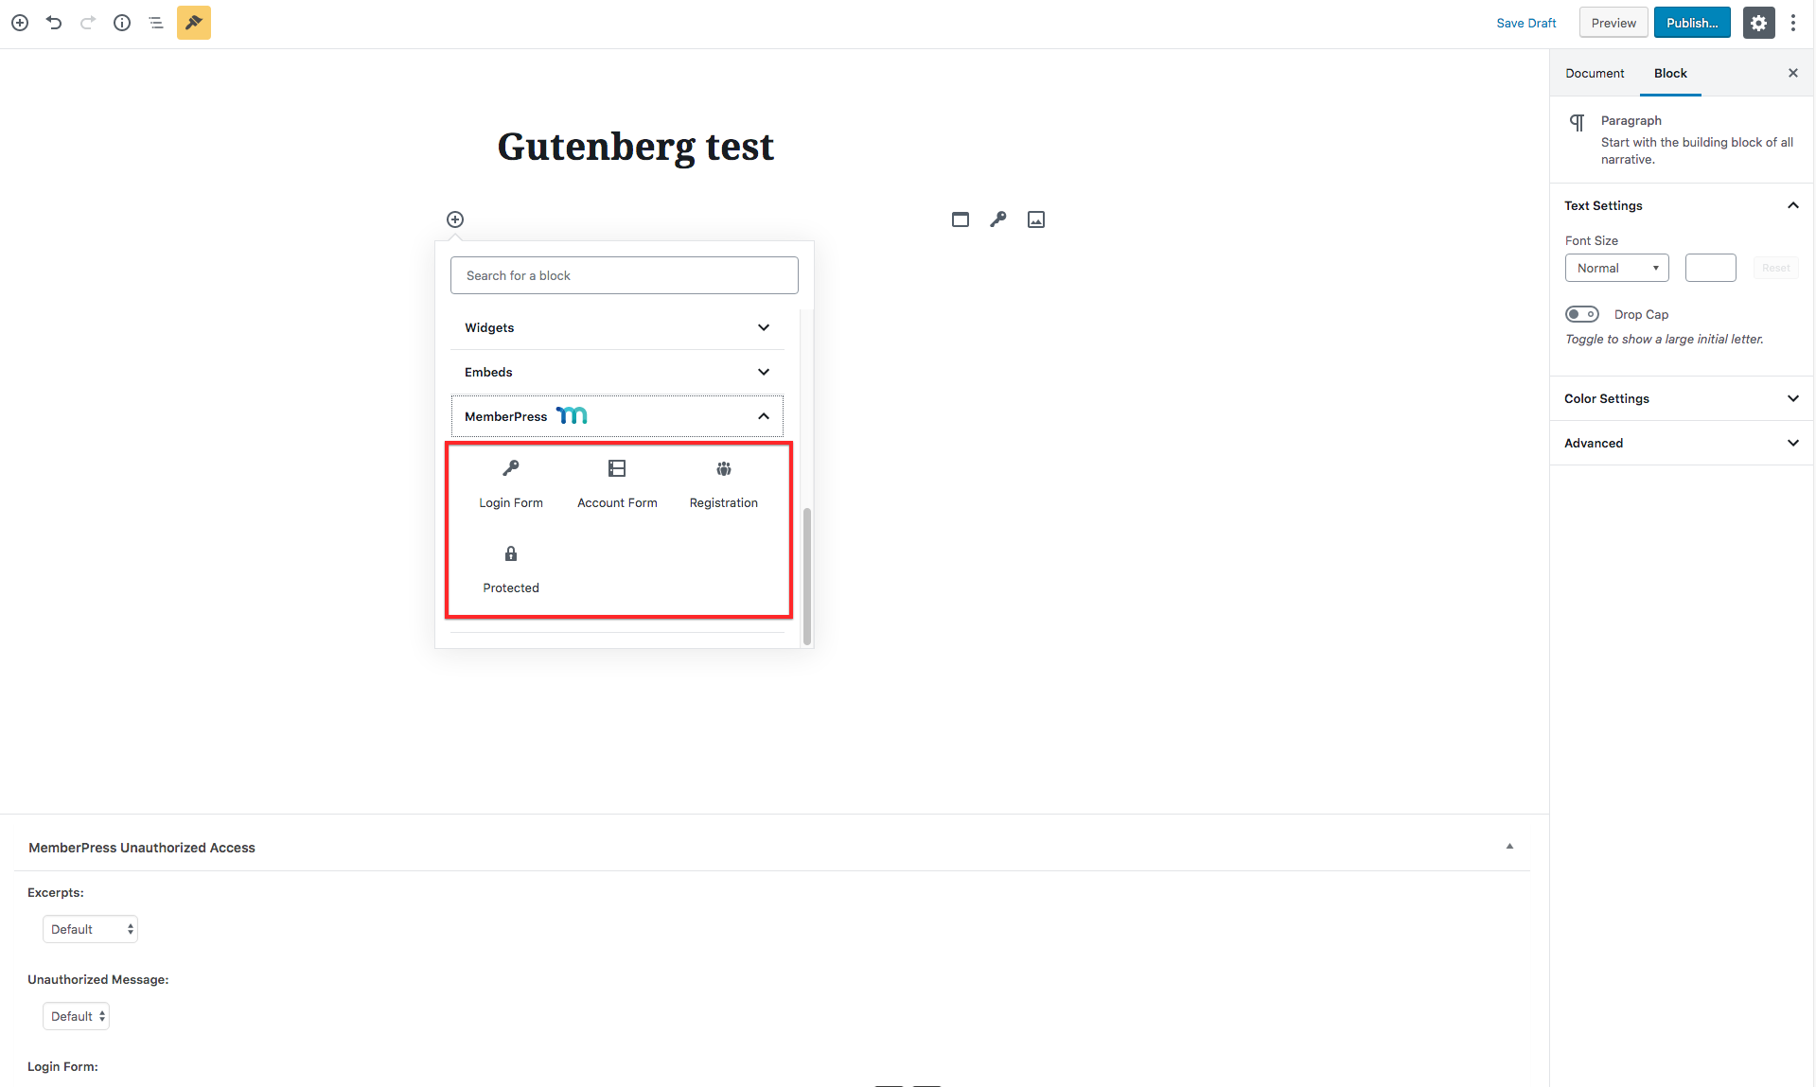Close the settings sidebar
Screen dimensions: 1816x1087
(x=1793, y=73)
